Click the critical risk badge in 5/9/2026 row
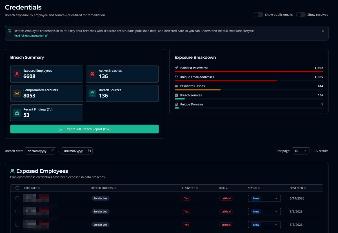 [226, 212]
